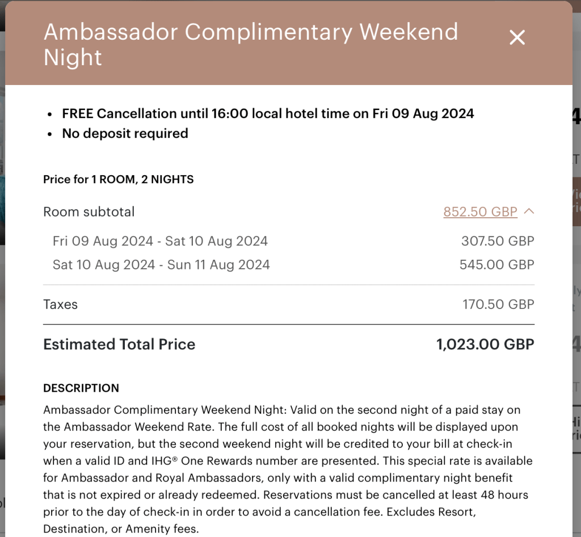Viewport: 581px width, 537px height.
Task: Click the Estimated Total Price label
Action: click(119, 344)
